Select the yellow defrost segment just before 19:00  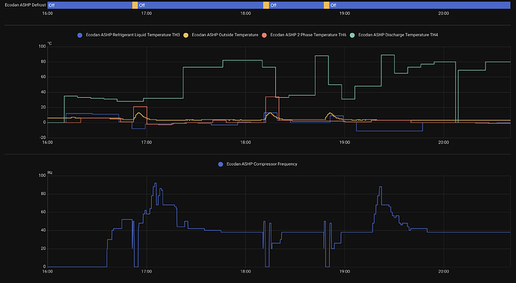[327, 5]
